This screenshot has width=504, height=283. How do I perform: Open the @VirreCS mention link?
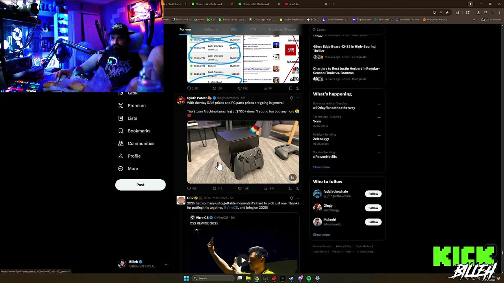click(x=231, y=208)
